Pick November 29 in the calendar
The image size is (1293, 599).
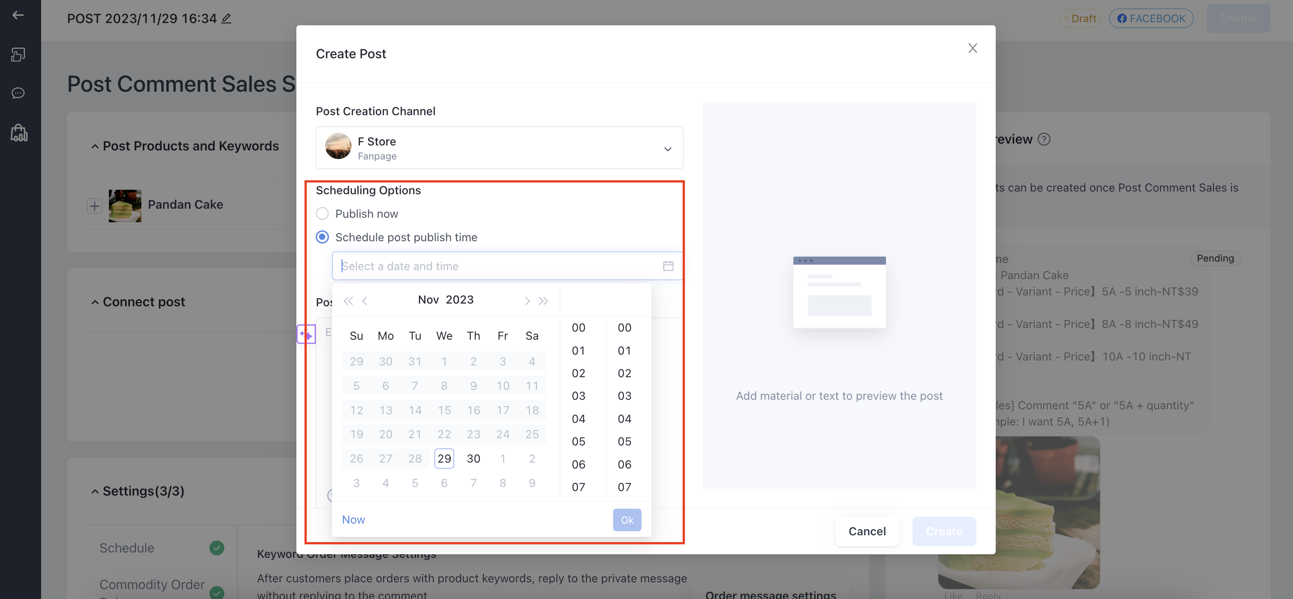(444, 458)
